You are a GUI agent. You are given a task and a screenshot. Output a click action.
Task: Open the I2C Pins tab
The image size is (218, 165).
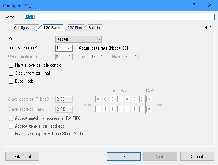tap(75, 28)
